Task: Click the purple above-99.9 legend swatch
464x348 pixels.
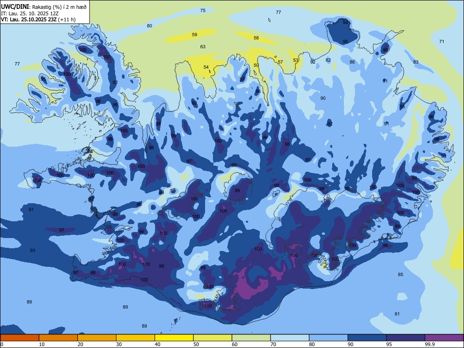Action: click(444, 338)
